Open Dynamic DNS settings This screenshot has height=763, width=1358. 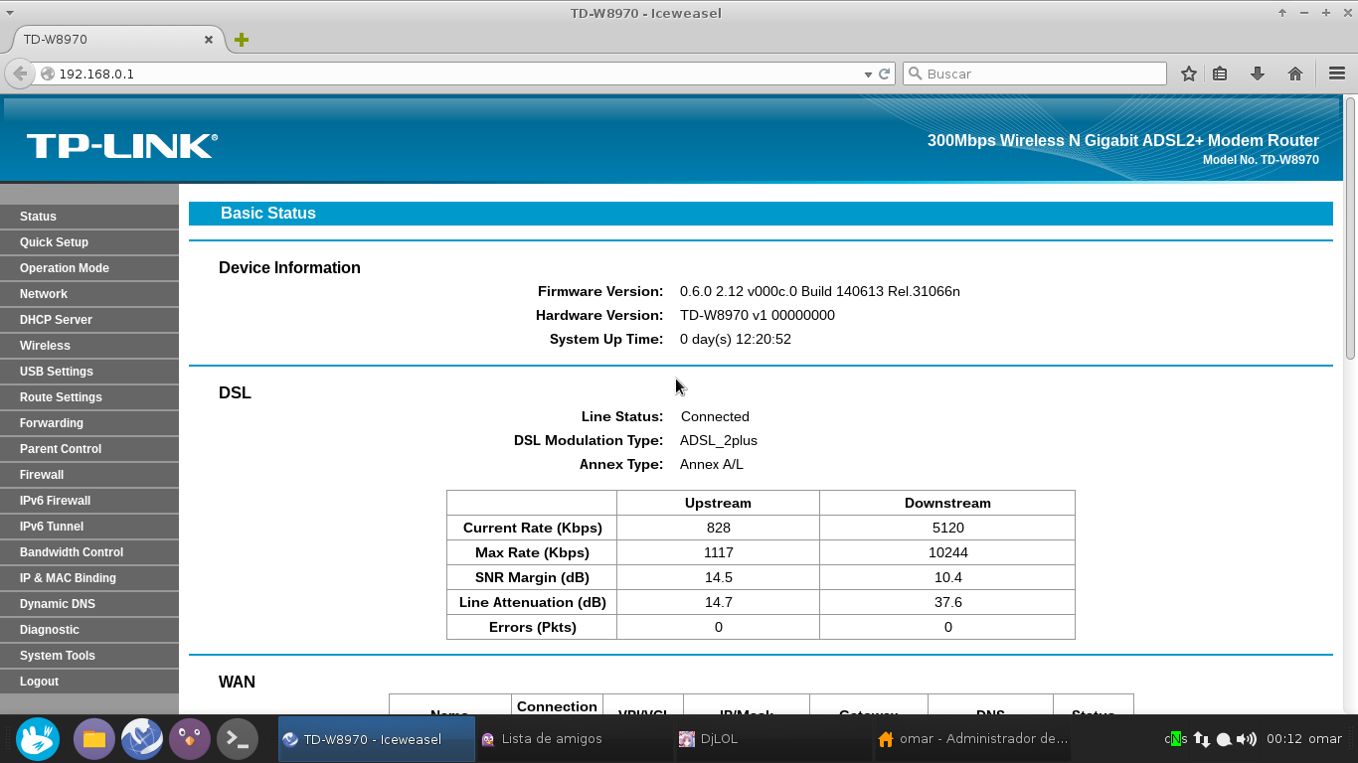[x=89, y=604]
